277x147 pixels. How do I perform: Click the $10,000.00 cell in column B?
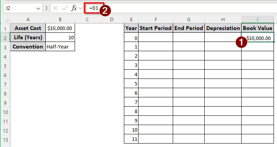[60, 28]
